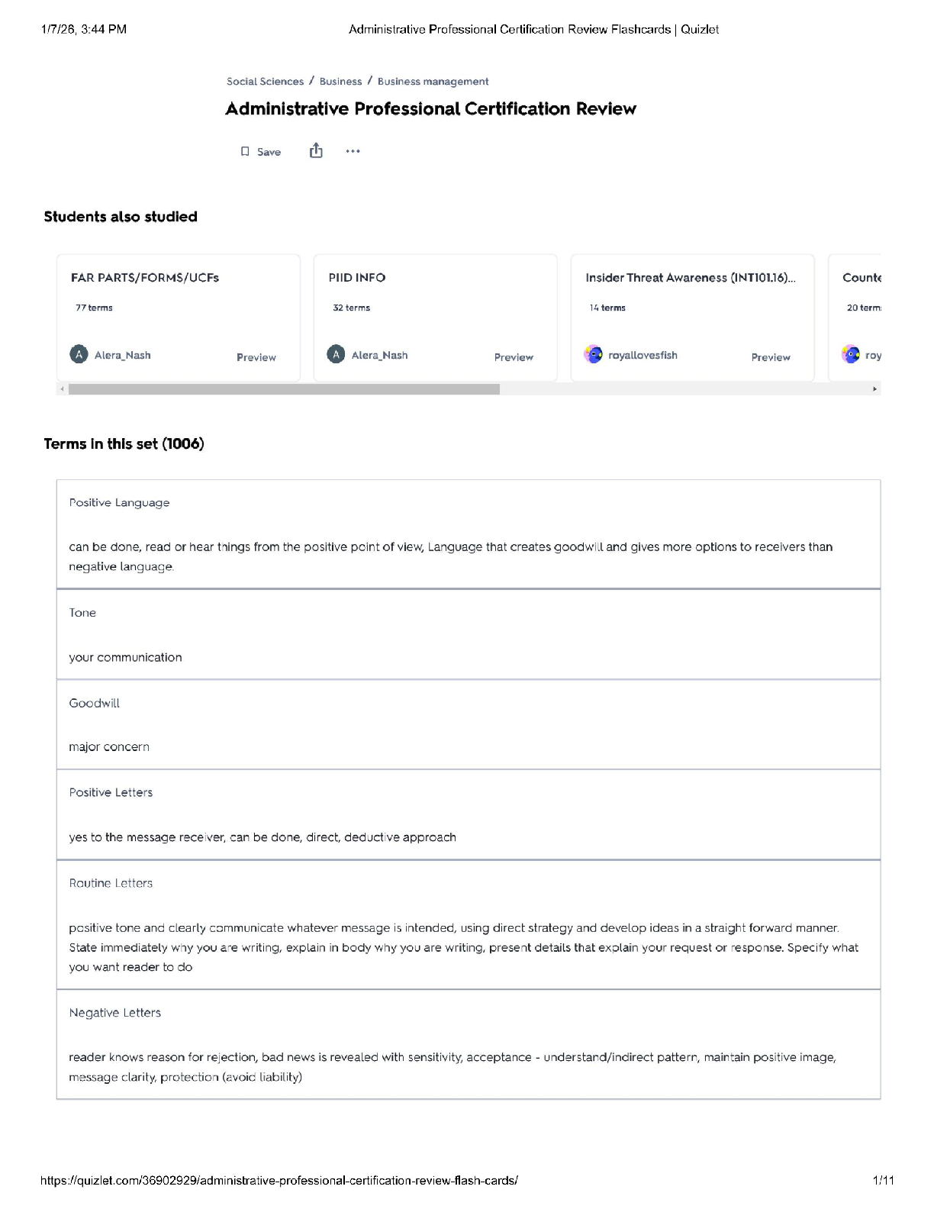Click royallovesfish avatar on Insider Threat card
Screen dimensions: 934x1209
point(593,354)
